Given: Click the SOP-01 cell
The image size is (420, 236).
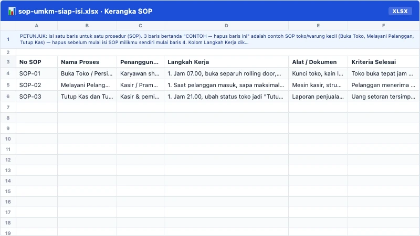Looking at the screenshot, I should click(x=37, y=73).
